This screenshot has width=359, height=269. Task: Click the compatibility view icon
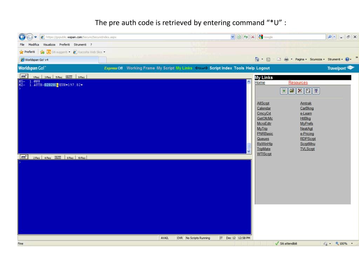coord(239,37)
